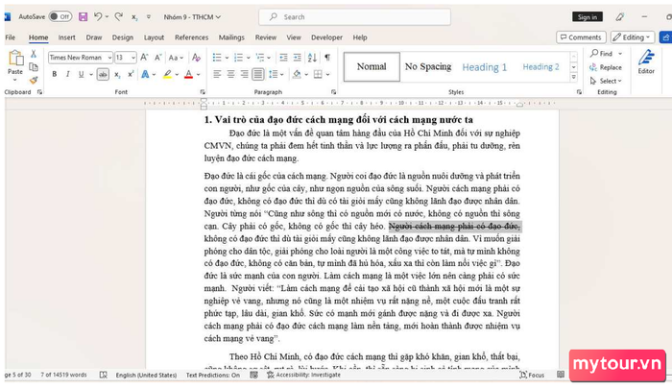Open the Accessibility Investigate status item

tap(303, 375)
